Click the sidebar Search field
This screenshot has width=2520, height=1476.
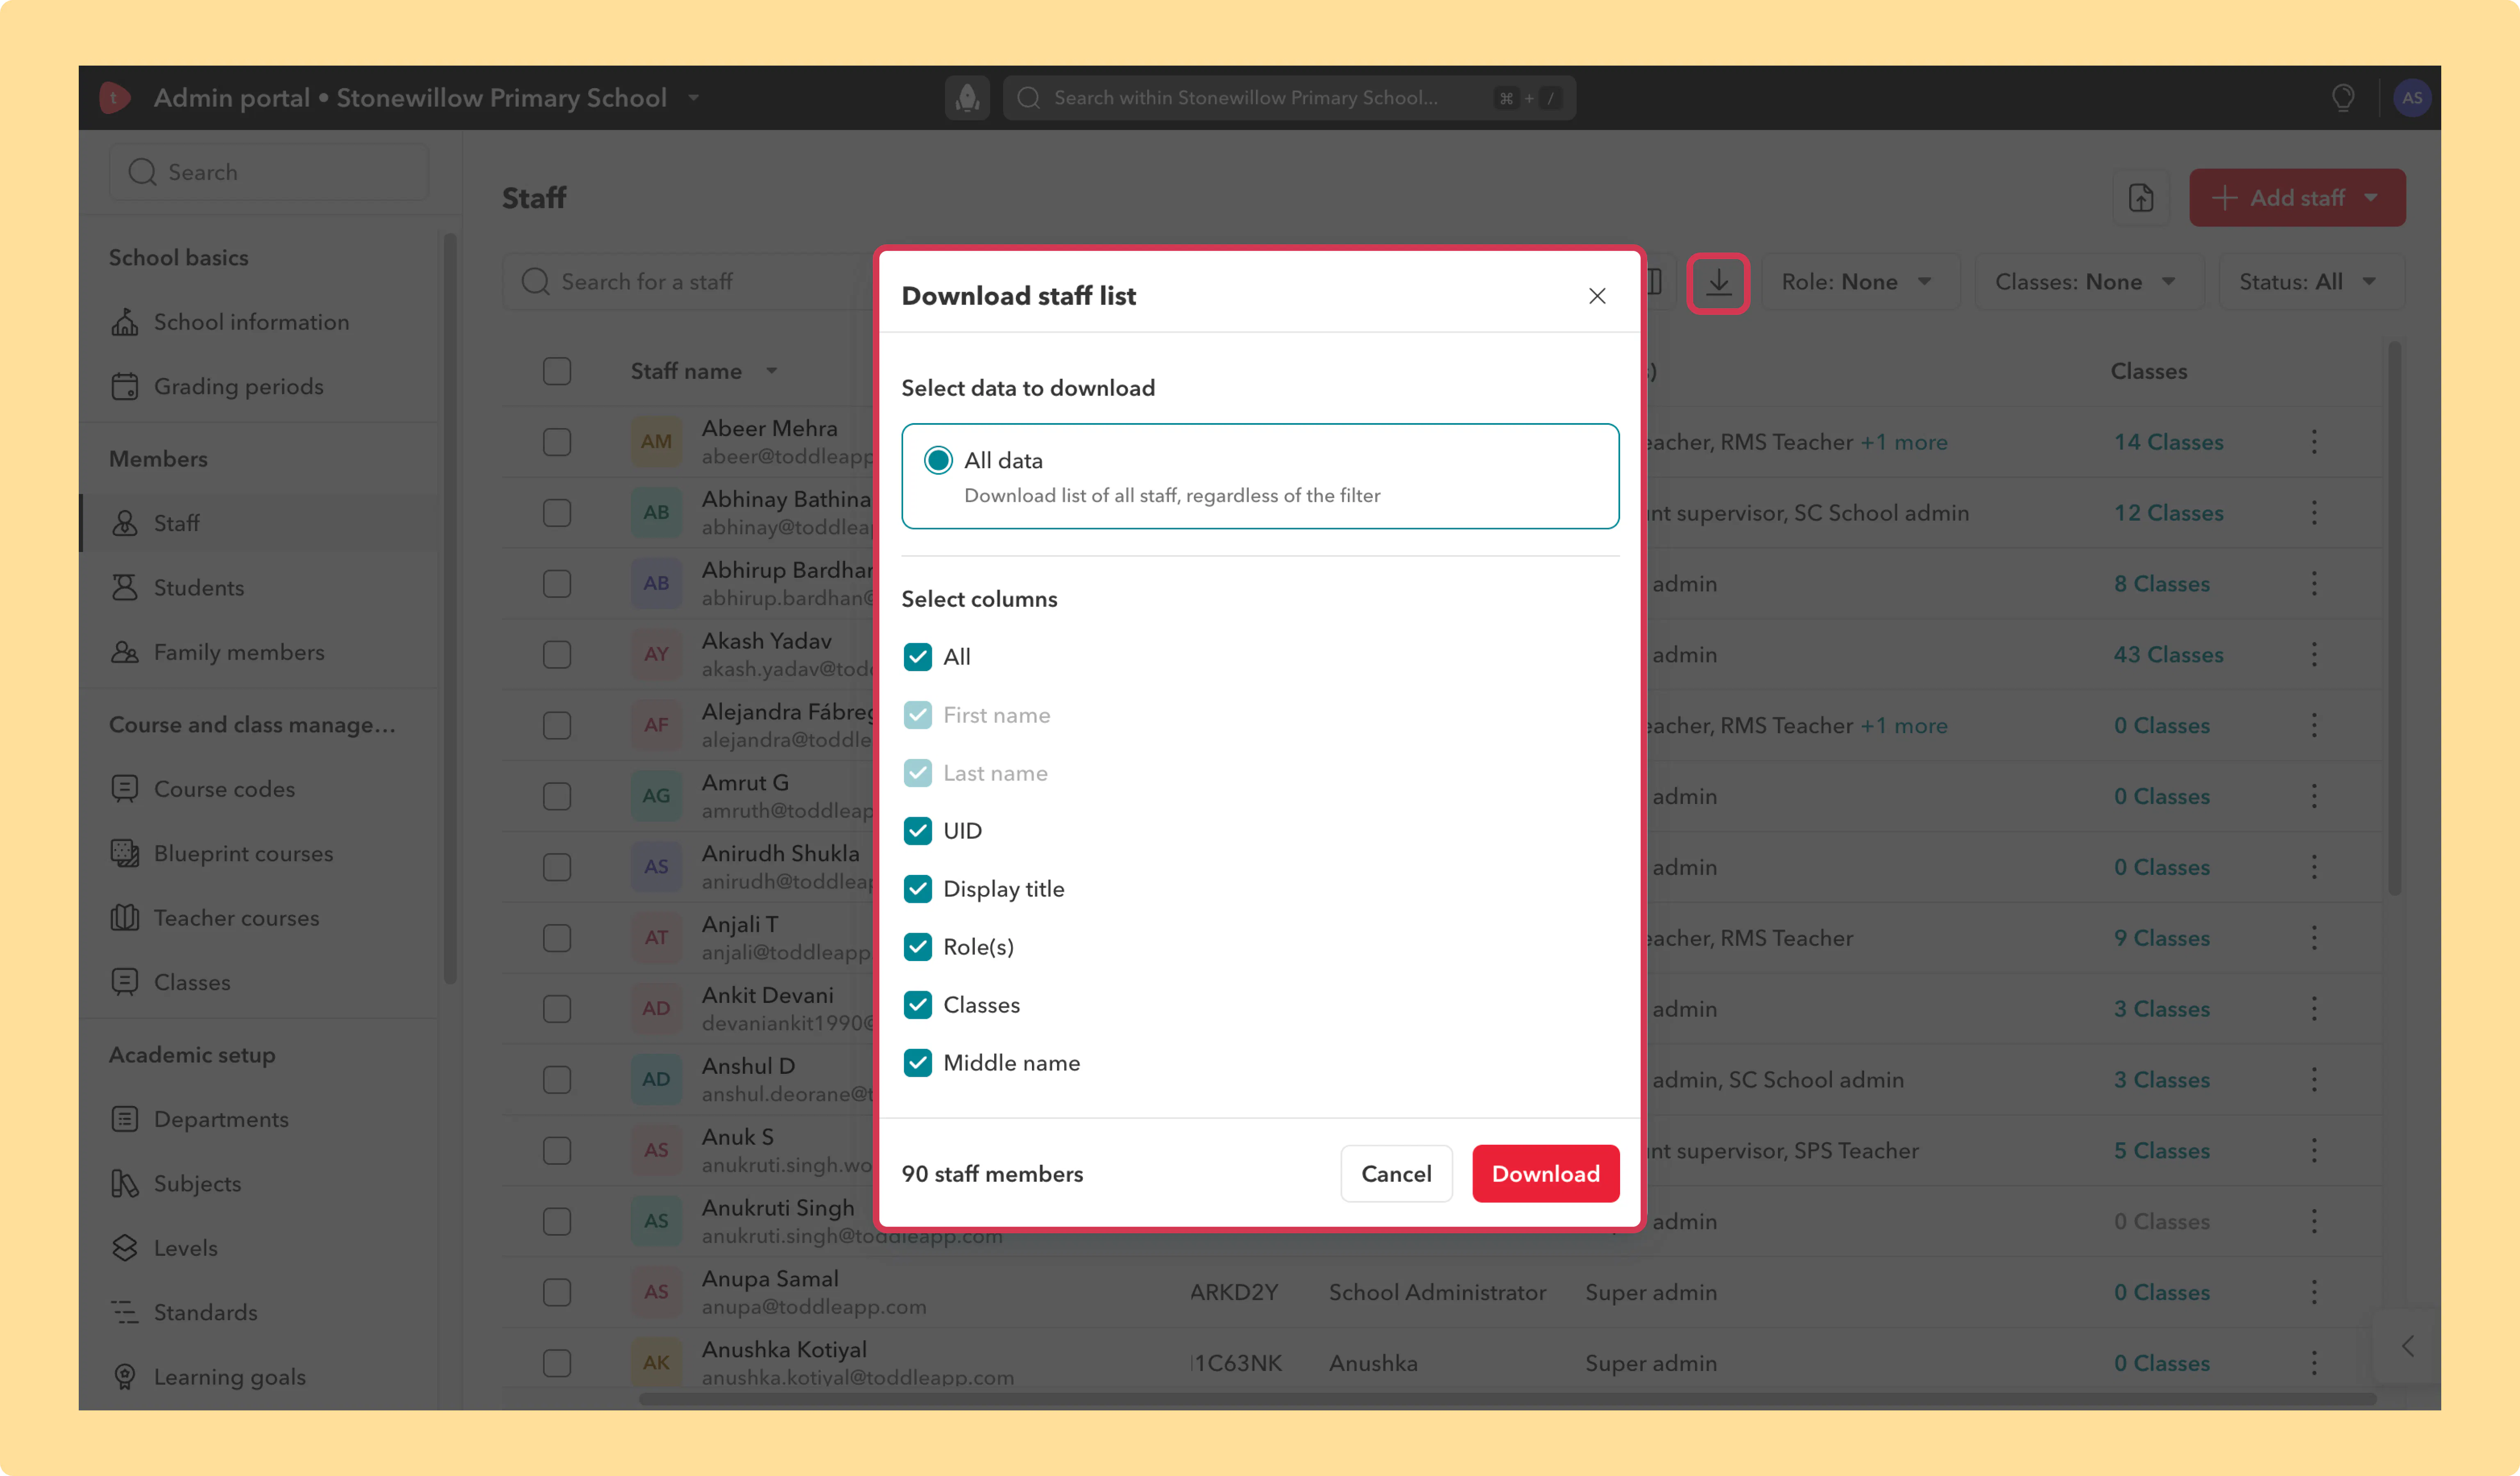(x=269, y=172)
